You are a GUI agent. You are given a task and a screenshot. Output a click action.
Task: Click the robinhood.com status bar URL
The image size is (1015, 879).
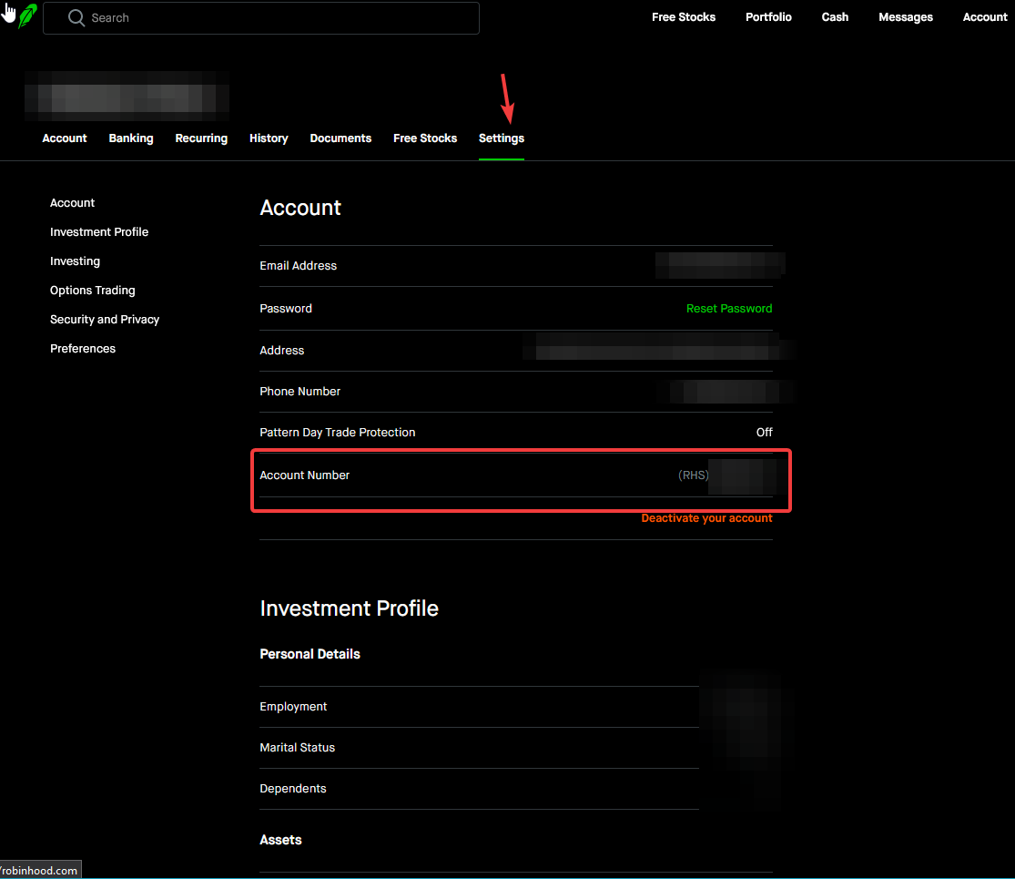39,870
